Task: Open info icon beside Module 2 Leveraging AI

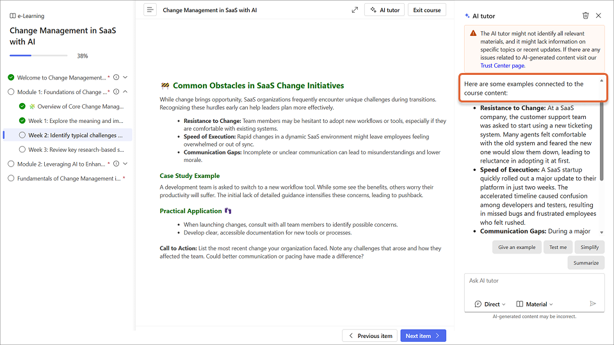Action: click(117, 164)
